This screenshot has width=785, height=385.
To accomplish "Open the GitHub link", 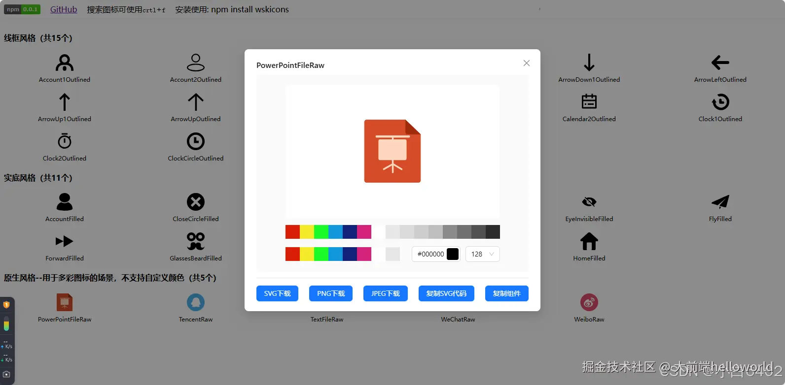I will pyautogui.click(x=64, y=9).
